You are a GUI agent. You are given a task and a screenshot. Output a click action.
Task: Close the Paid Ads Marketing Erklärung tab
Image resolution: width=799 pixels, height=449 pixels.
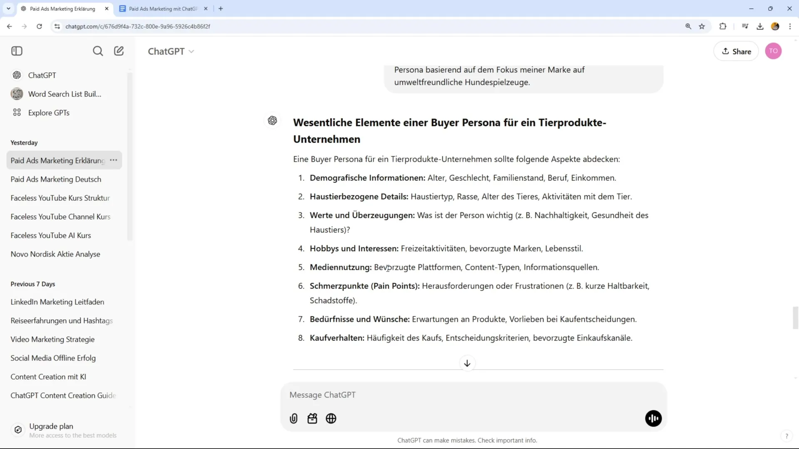[107, 9]
